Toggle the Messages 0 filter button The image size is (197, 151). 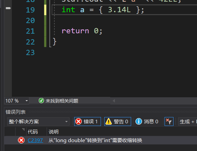[147, 121]
